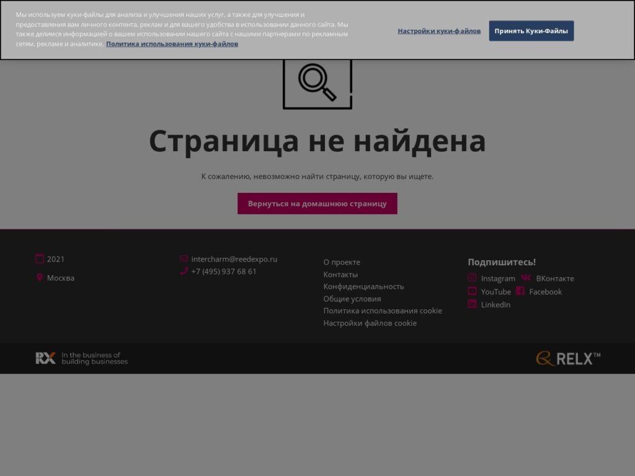The width and height of the screenshot is (635, 476).
Task: Open the Instagram text link
Action: click(498, 278)
